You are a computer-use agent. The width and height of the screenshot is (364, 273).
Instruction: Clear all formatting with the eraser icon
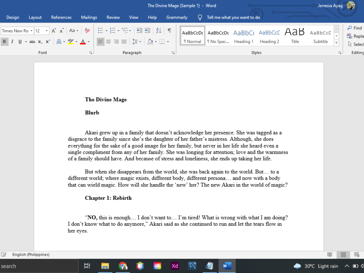(x=87, y=31)
